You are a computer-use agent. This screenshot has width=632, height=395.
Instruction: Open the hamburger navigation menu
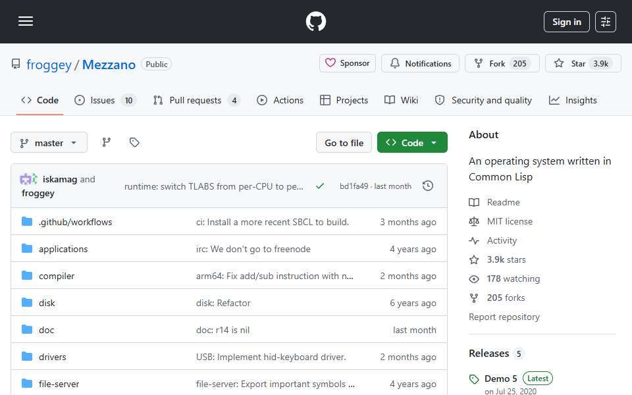(26, 21)
